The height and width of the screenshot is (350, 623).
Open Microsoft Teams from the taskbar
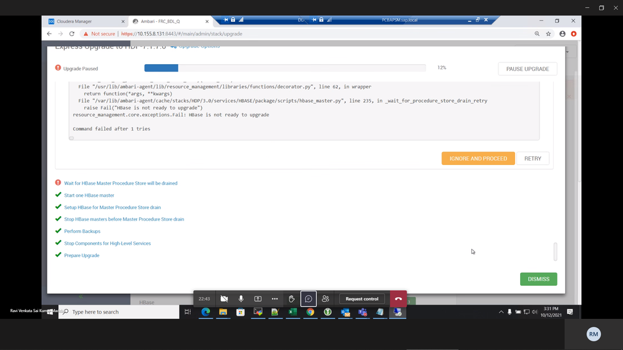click(x=363, y=312)
